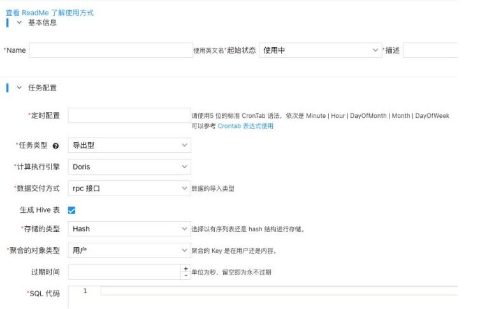Open the 任务类型 dropdown showing 导出型
The image size is (480, 309).
(x=129, y=145)
